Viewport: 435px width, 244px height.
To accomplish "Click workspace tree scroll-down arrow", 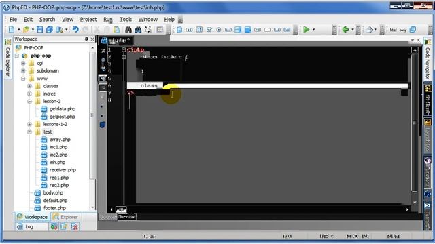I will point(92,207).
